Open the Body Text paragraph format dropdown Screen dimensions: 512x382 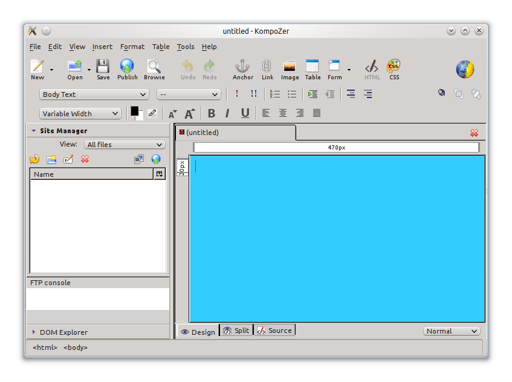click(94, 94)
